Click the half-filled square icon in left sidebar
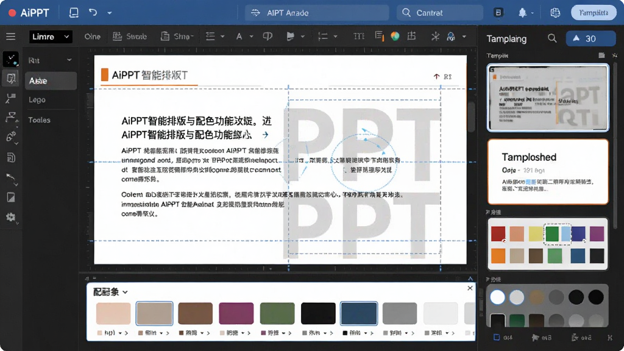Viewport: 624px width, 351px height. click(x=11, y=197)
